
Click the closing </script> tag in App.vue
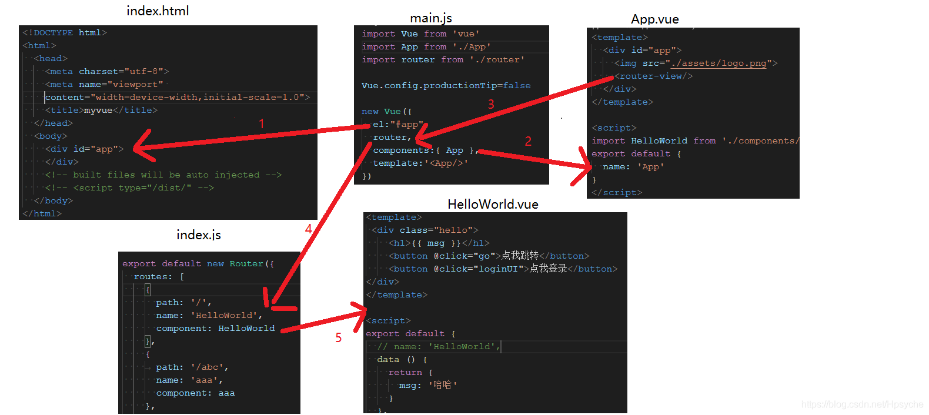(617, 193)
